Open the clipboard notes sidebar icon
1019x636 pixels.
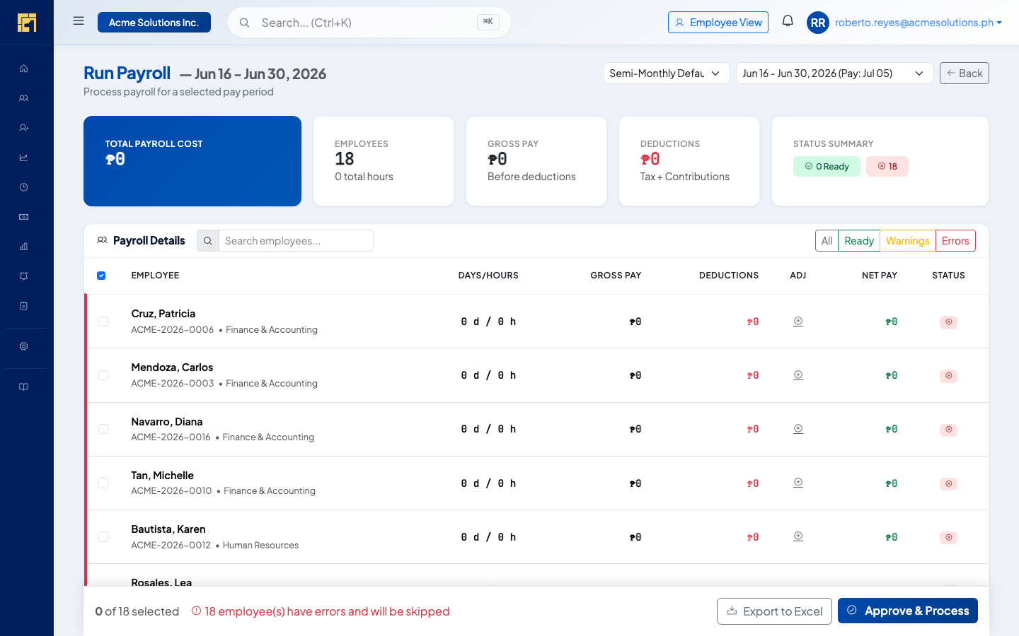(x=23, y=306)
